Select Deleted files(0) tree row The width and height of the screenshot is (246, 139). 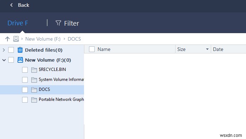point(44,50)
